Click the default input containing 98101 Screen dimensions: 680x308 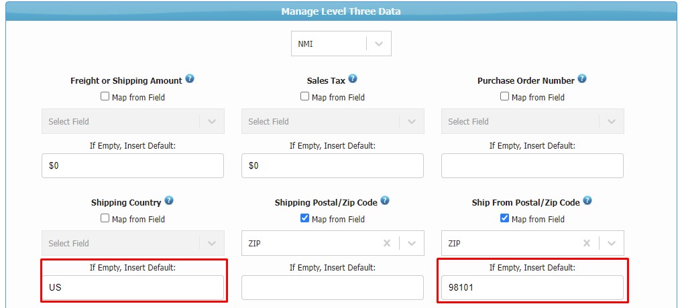click(x=532, y=287)
